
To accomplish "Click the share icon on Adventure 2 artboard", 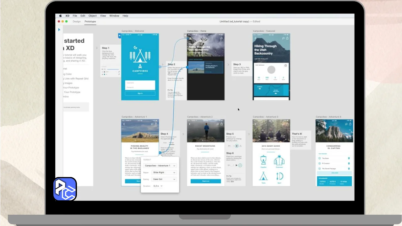I will click(x=221, y=124).
